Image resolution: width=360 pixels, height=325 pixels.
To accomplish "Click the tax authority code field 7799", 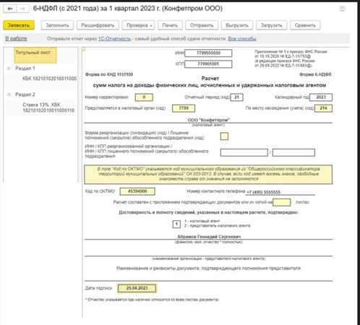I will [184, 108].
